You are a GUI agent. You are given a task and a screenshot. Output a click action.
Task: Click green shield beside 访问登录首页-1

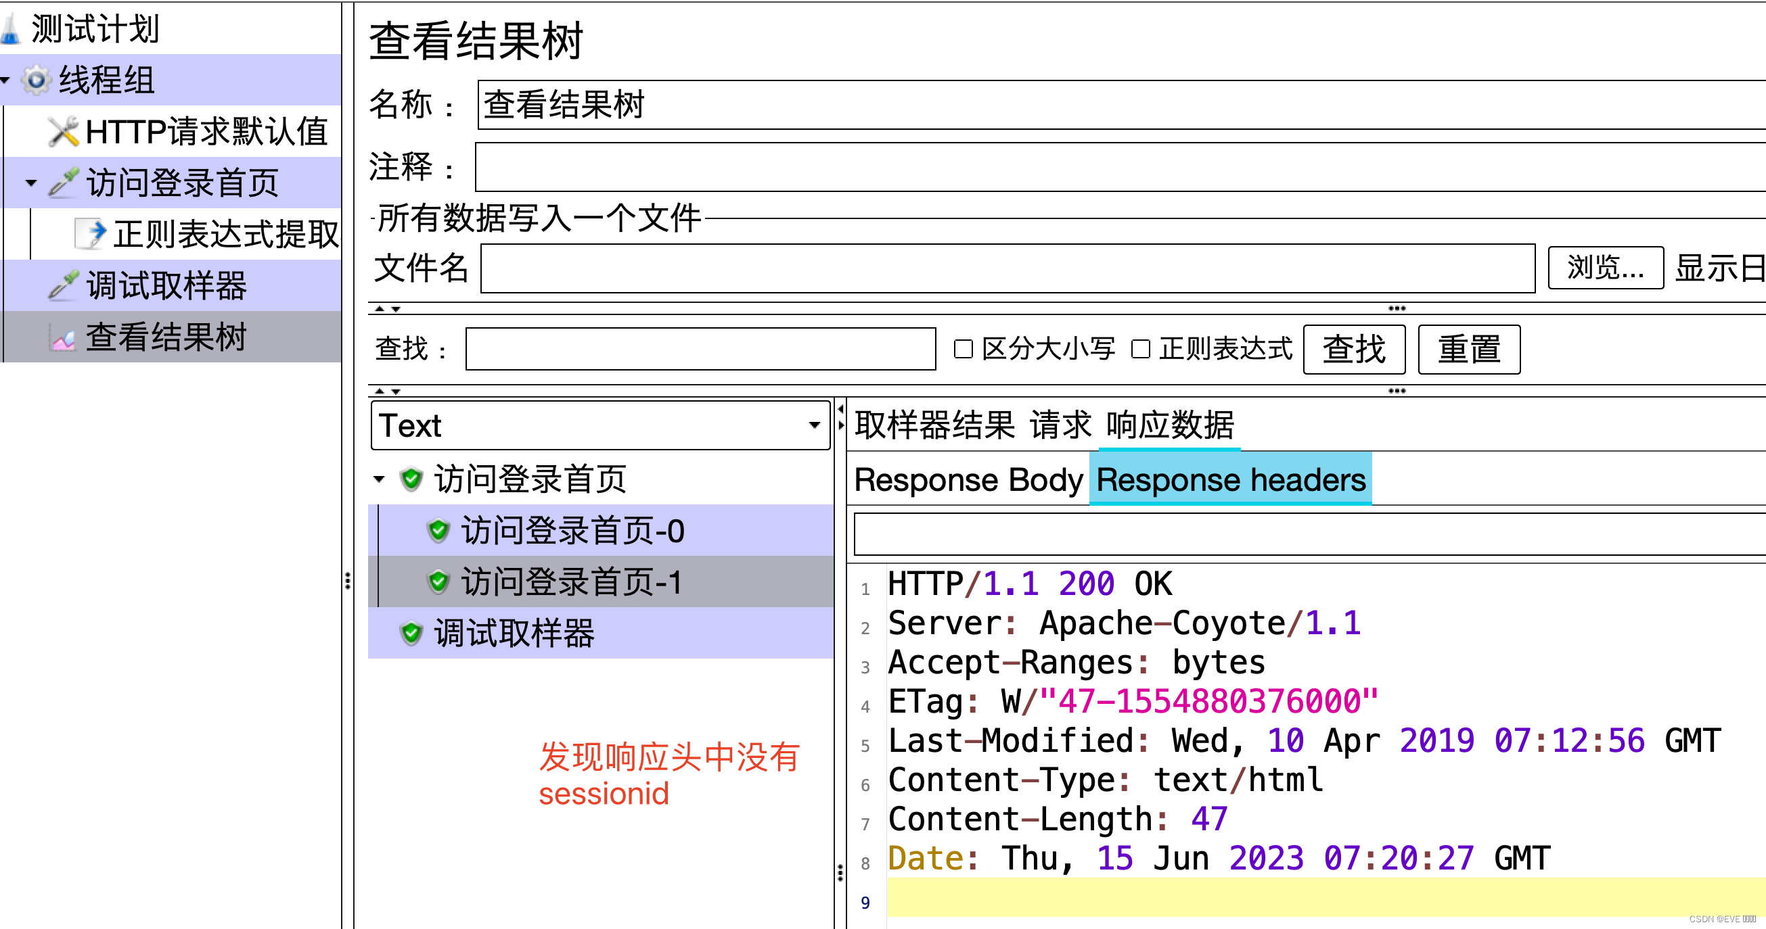pos(438,581)
